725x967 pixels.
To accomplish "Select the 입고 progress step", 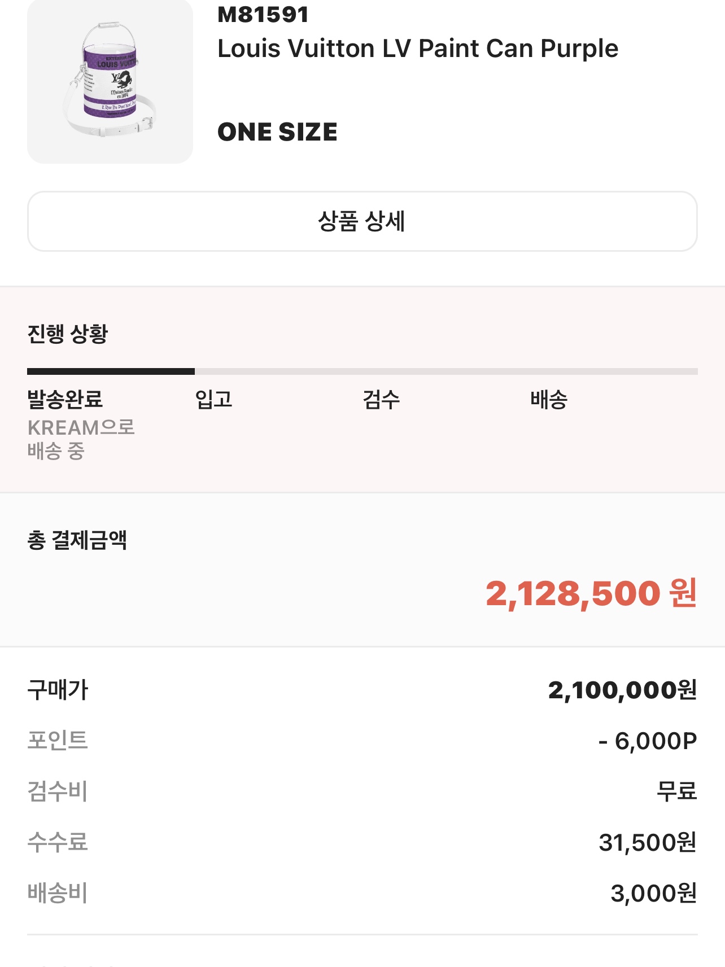I will 213,399.
